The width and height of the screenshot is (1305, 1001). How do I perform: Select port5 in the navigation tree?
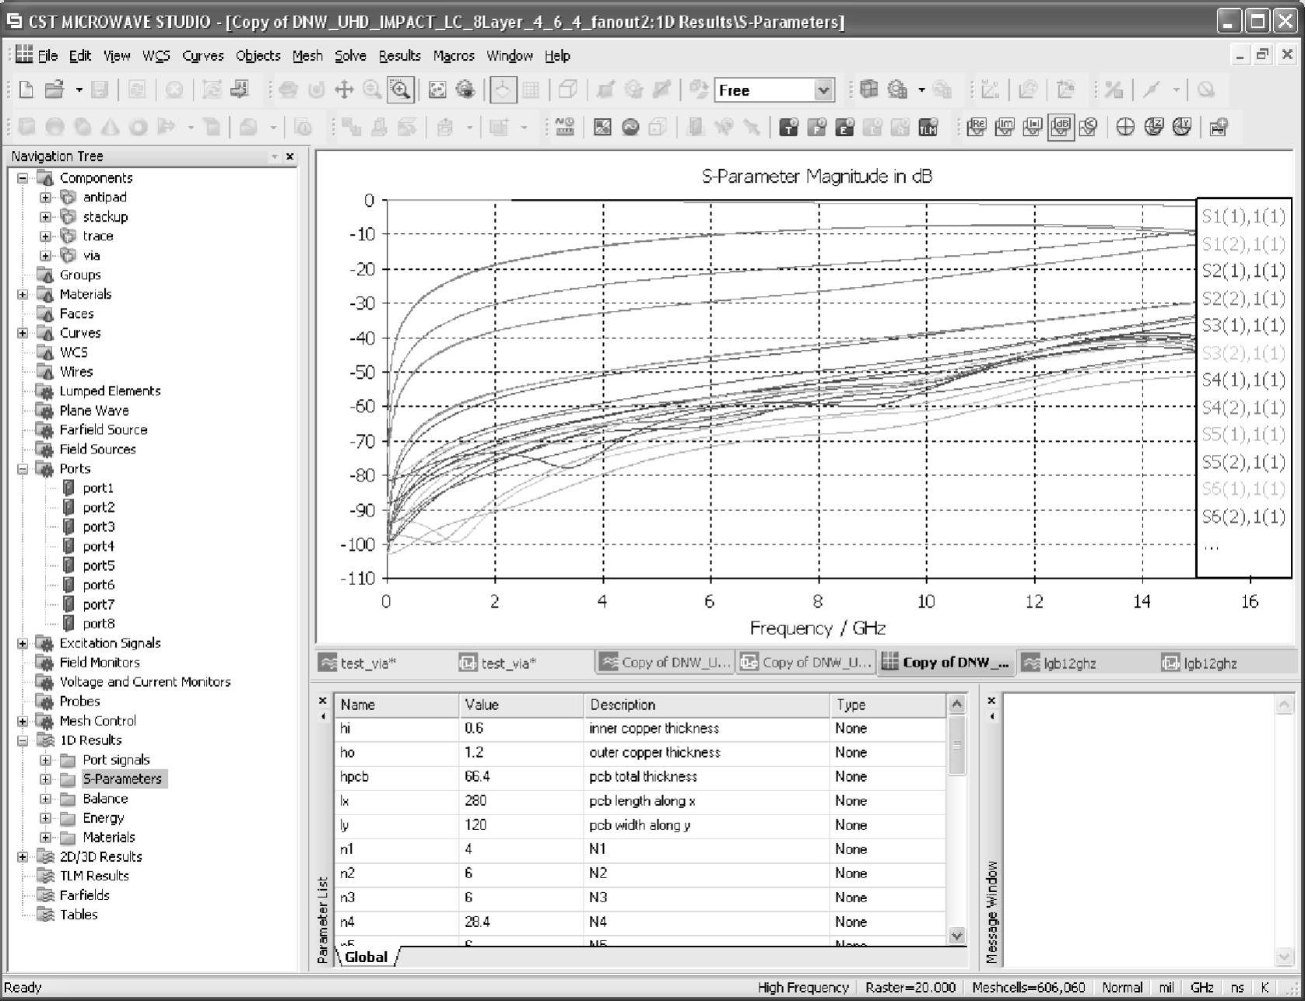[x=98, y=565]
